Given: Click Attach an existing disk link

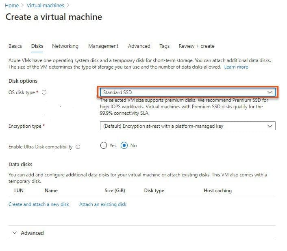Looking at the screenshot, I should 103,204.
